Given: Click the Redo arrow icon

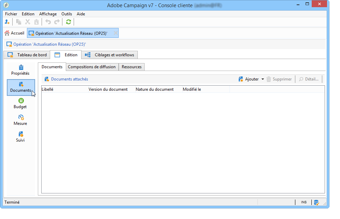Looking at the screenshot, I should point(57,22).
